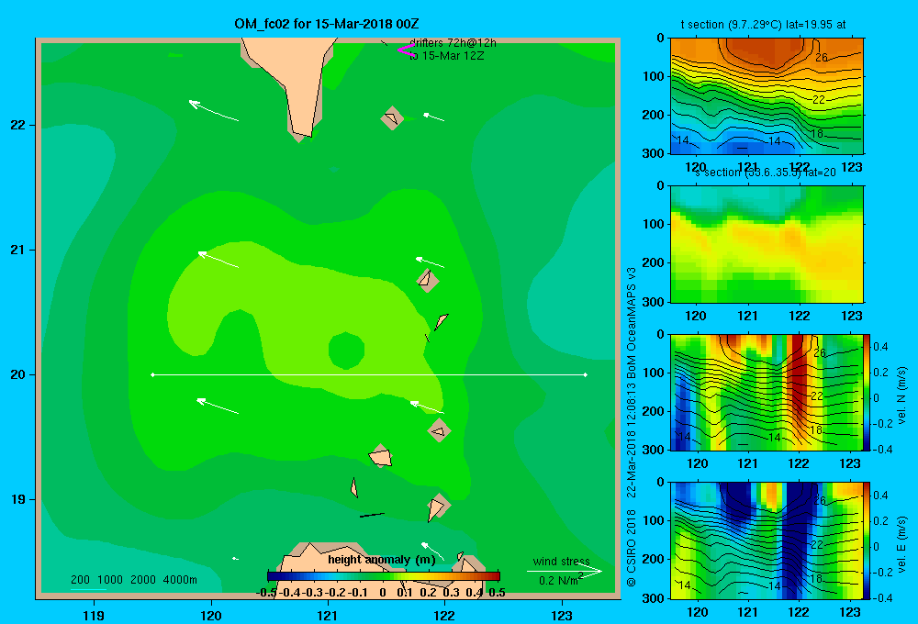Click the '300' depth label of the salinity section

(x=653, y=302)
